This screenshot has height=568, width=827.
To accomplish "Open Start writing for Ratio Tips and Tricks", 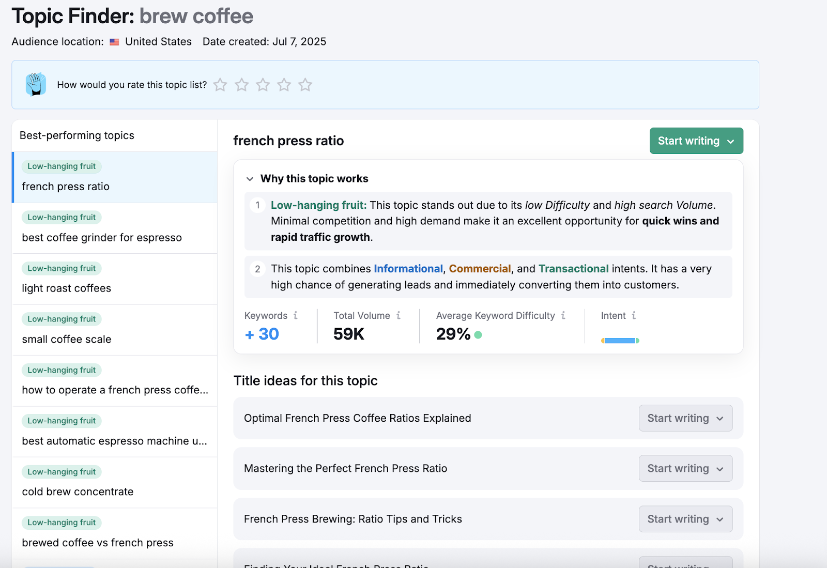I will tap(685, 519).
